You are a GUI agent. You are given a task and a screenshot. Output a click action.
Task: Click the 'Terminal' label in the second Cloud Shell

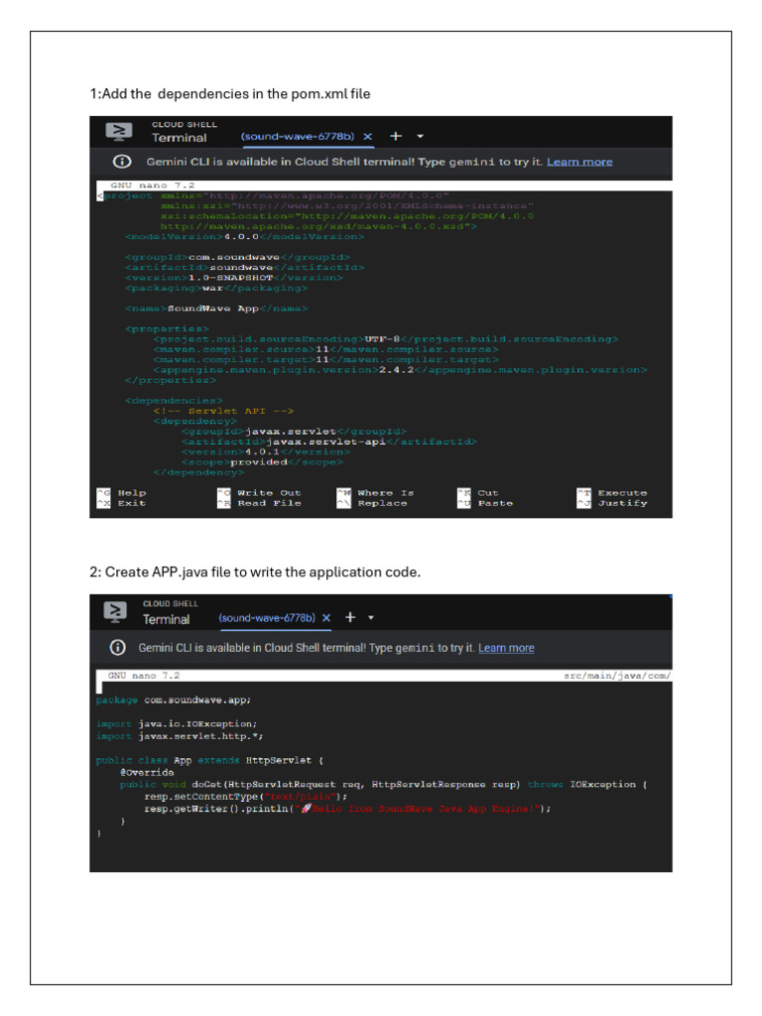click(x=166, y=619)
